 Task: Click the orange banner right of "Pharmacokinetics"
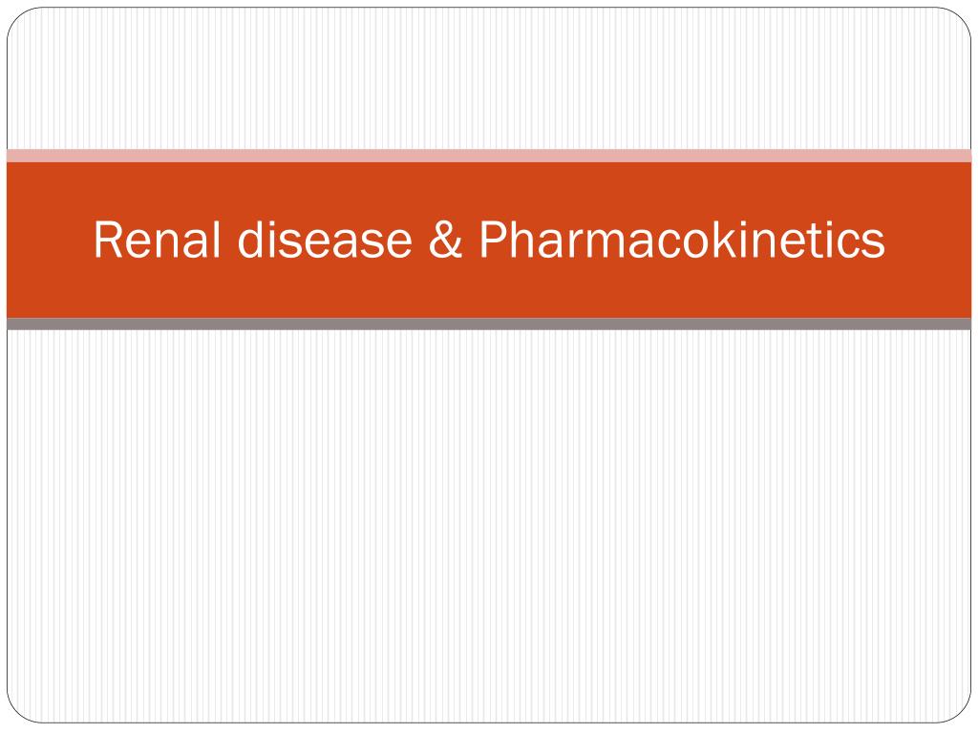click(x=929, y=240)
